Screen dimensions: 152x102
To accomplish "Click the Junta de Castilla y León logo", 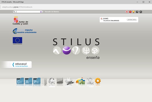I will point(20,20).
